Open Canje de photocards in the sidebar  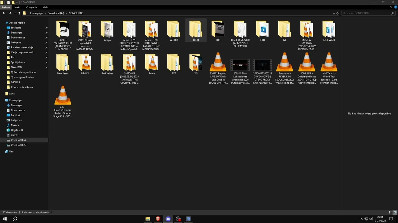(x=22, y=52)
